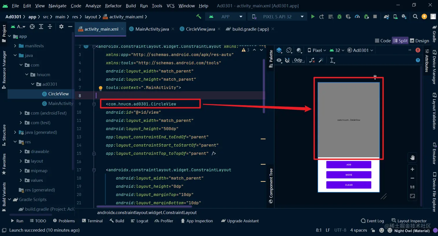
Task: Open API level 32 dropdown
Action: click(337, 50)
